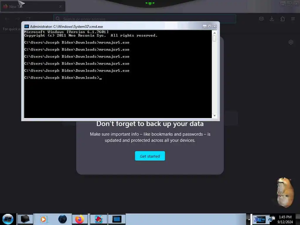Go forward in Firefox
Screen dimensions: 300x225
[18, 19]
